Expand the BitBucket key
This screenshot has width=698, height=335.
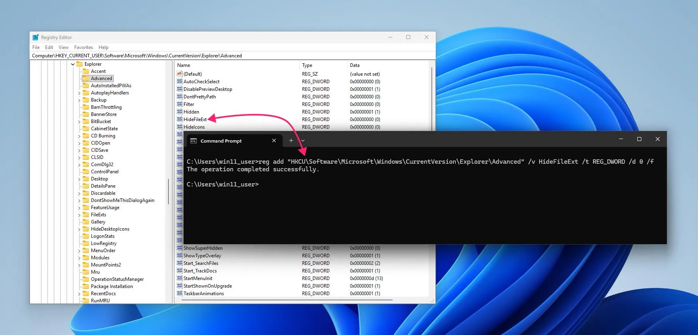79,121
